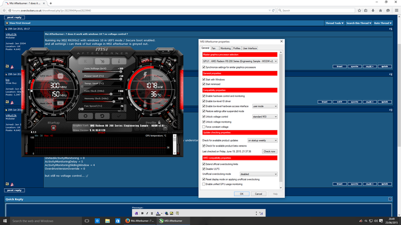Toggle Enable hardware control and monitoring
The height and width of the screenshot is (225, 401).
pyautogui.click(x=204, y=96)
